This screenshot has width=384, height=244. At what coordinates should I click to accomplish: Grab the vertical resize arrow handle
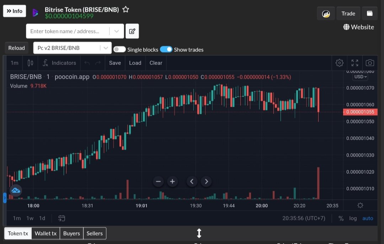pyautogui.click(x=199, y=233)
